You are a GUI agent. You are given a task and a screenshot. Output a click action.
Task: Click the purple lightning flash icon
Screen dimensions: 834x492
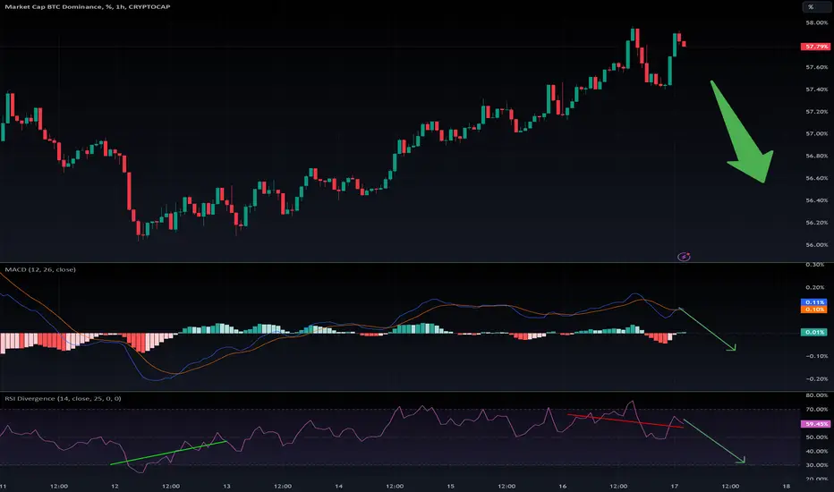(x=684, y=257)
